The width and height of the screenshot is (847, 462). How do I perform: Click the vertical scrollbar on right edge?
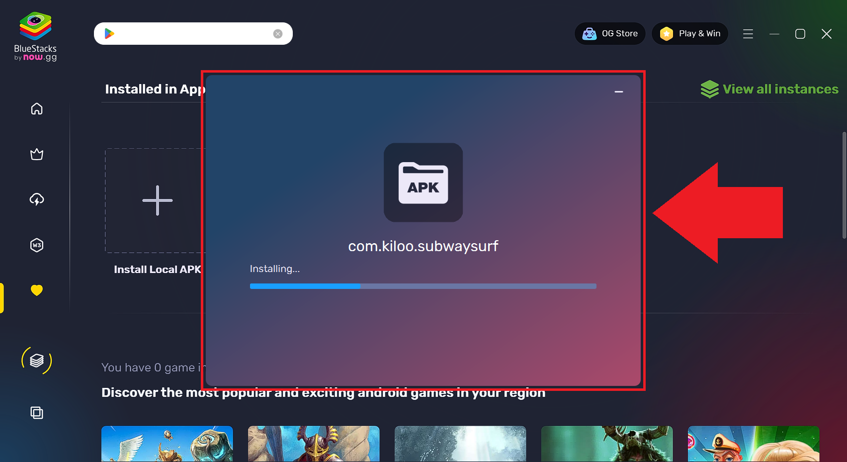coord(844,185)
